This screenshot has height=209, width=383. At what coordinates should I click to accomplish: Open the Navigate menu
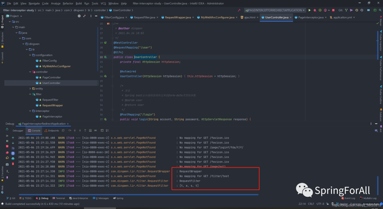click(x=34, y=4)
